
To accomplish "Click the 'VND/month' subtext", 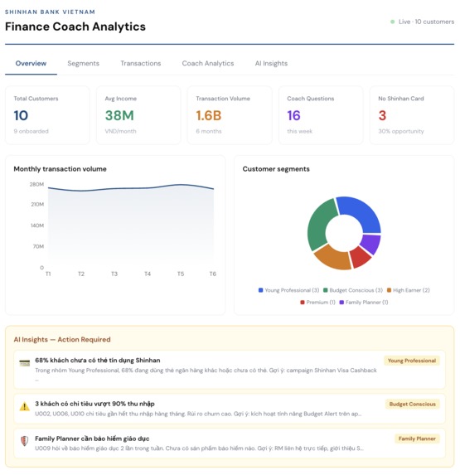I will (120, 131).
